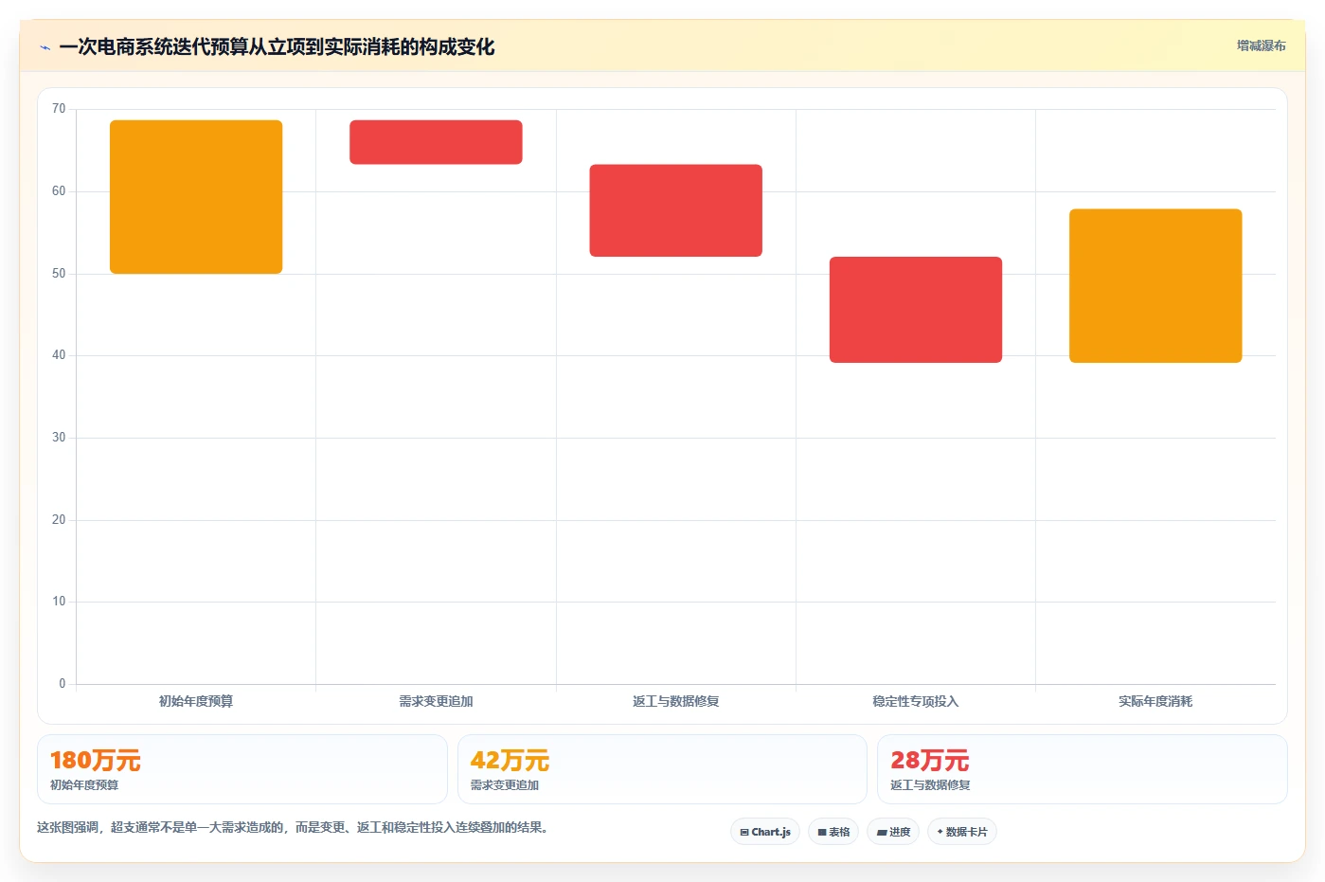Click the x-axis label 需求变更追加

click(x=436, y=701)
